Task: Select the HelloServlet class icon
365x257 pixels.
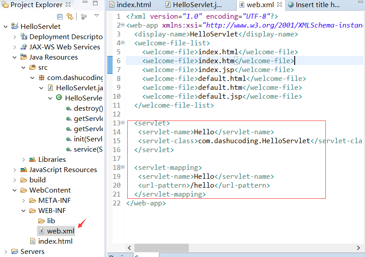Action: pos(59,98)
